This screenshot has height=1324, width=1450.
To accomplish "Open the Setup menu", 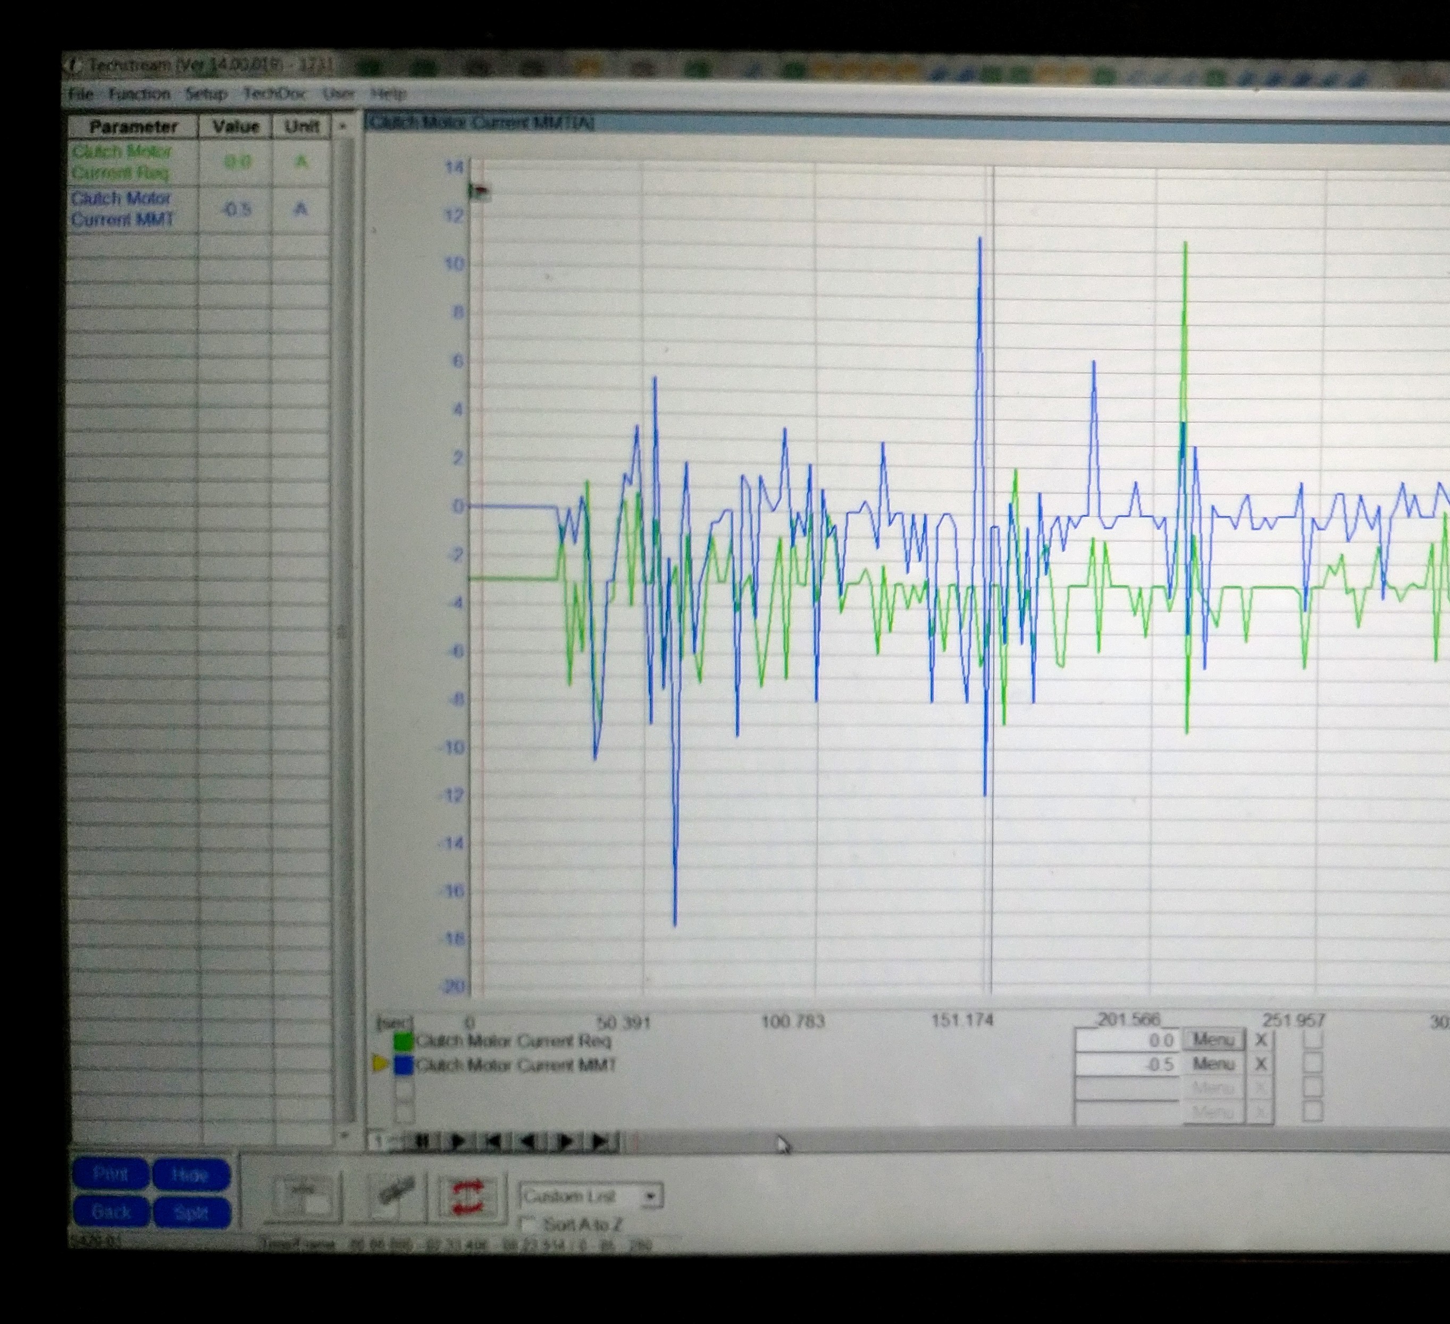I will pyautogui.click(x=206, y=94).
